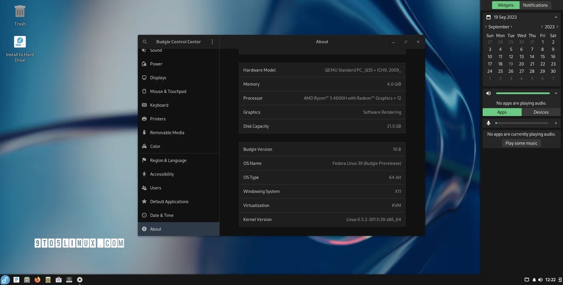Image resolution: width=563 pixels, height=285 pixels.
Task: Select Printers in the sidebar
Action: (179, 119)
